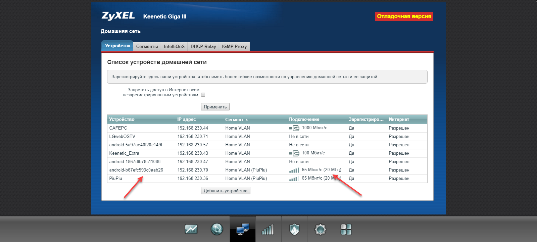Image resolution: width=537 pixels, height=242 pixels.
Task: Click IP address 192.168.230.44
Action: [193, 128]
